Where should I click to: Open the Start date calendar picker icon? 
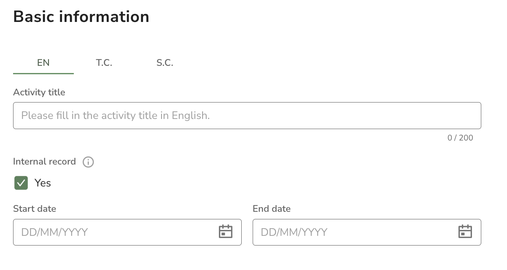click(226, 232)
